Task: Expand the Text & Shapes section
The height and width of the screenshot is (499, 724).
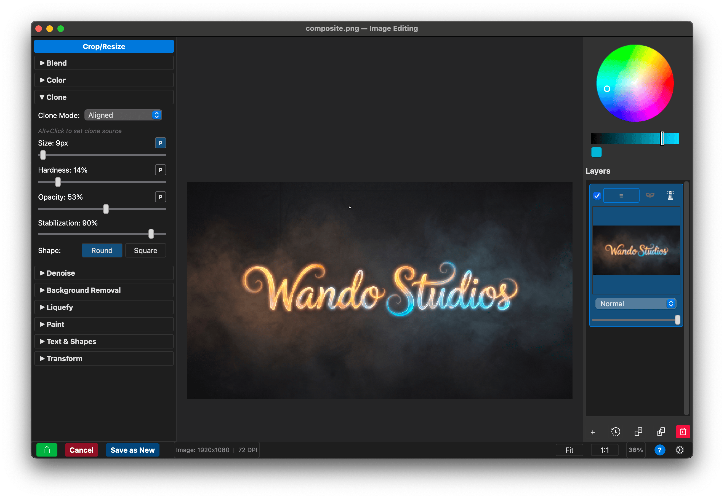Action: (x=104, y=341)
